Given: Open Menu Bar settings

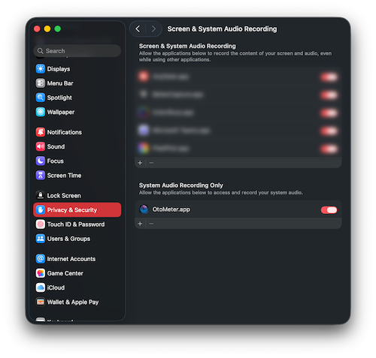Looking at the screenshot, I should tap(77, 83).
